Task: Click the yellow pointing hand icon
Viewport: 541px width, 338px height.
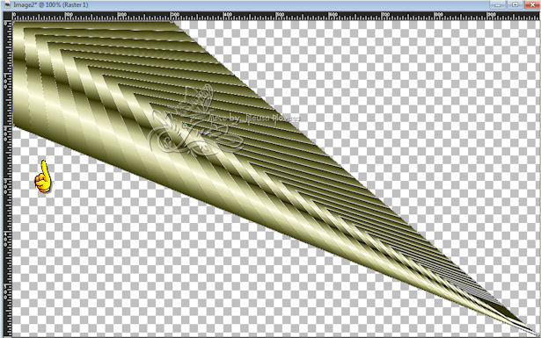Action: click(43, 176)
